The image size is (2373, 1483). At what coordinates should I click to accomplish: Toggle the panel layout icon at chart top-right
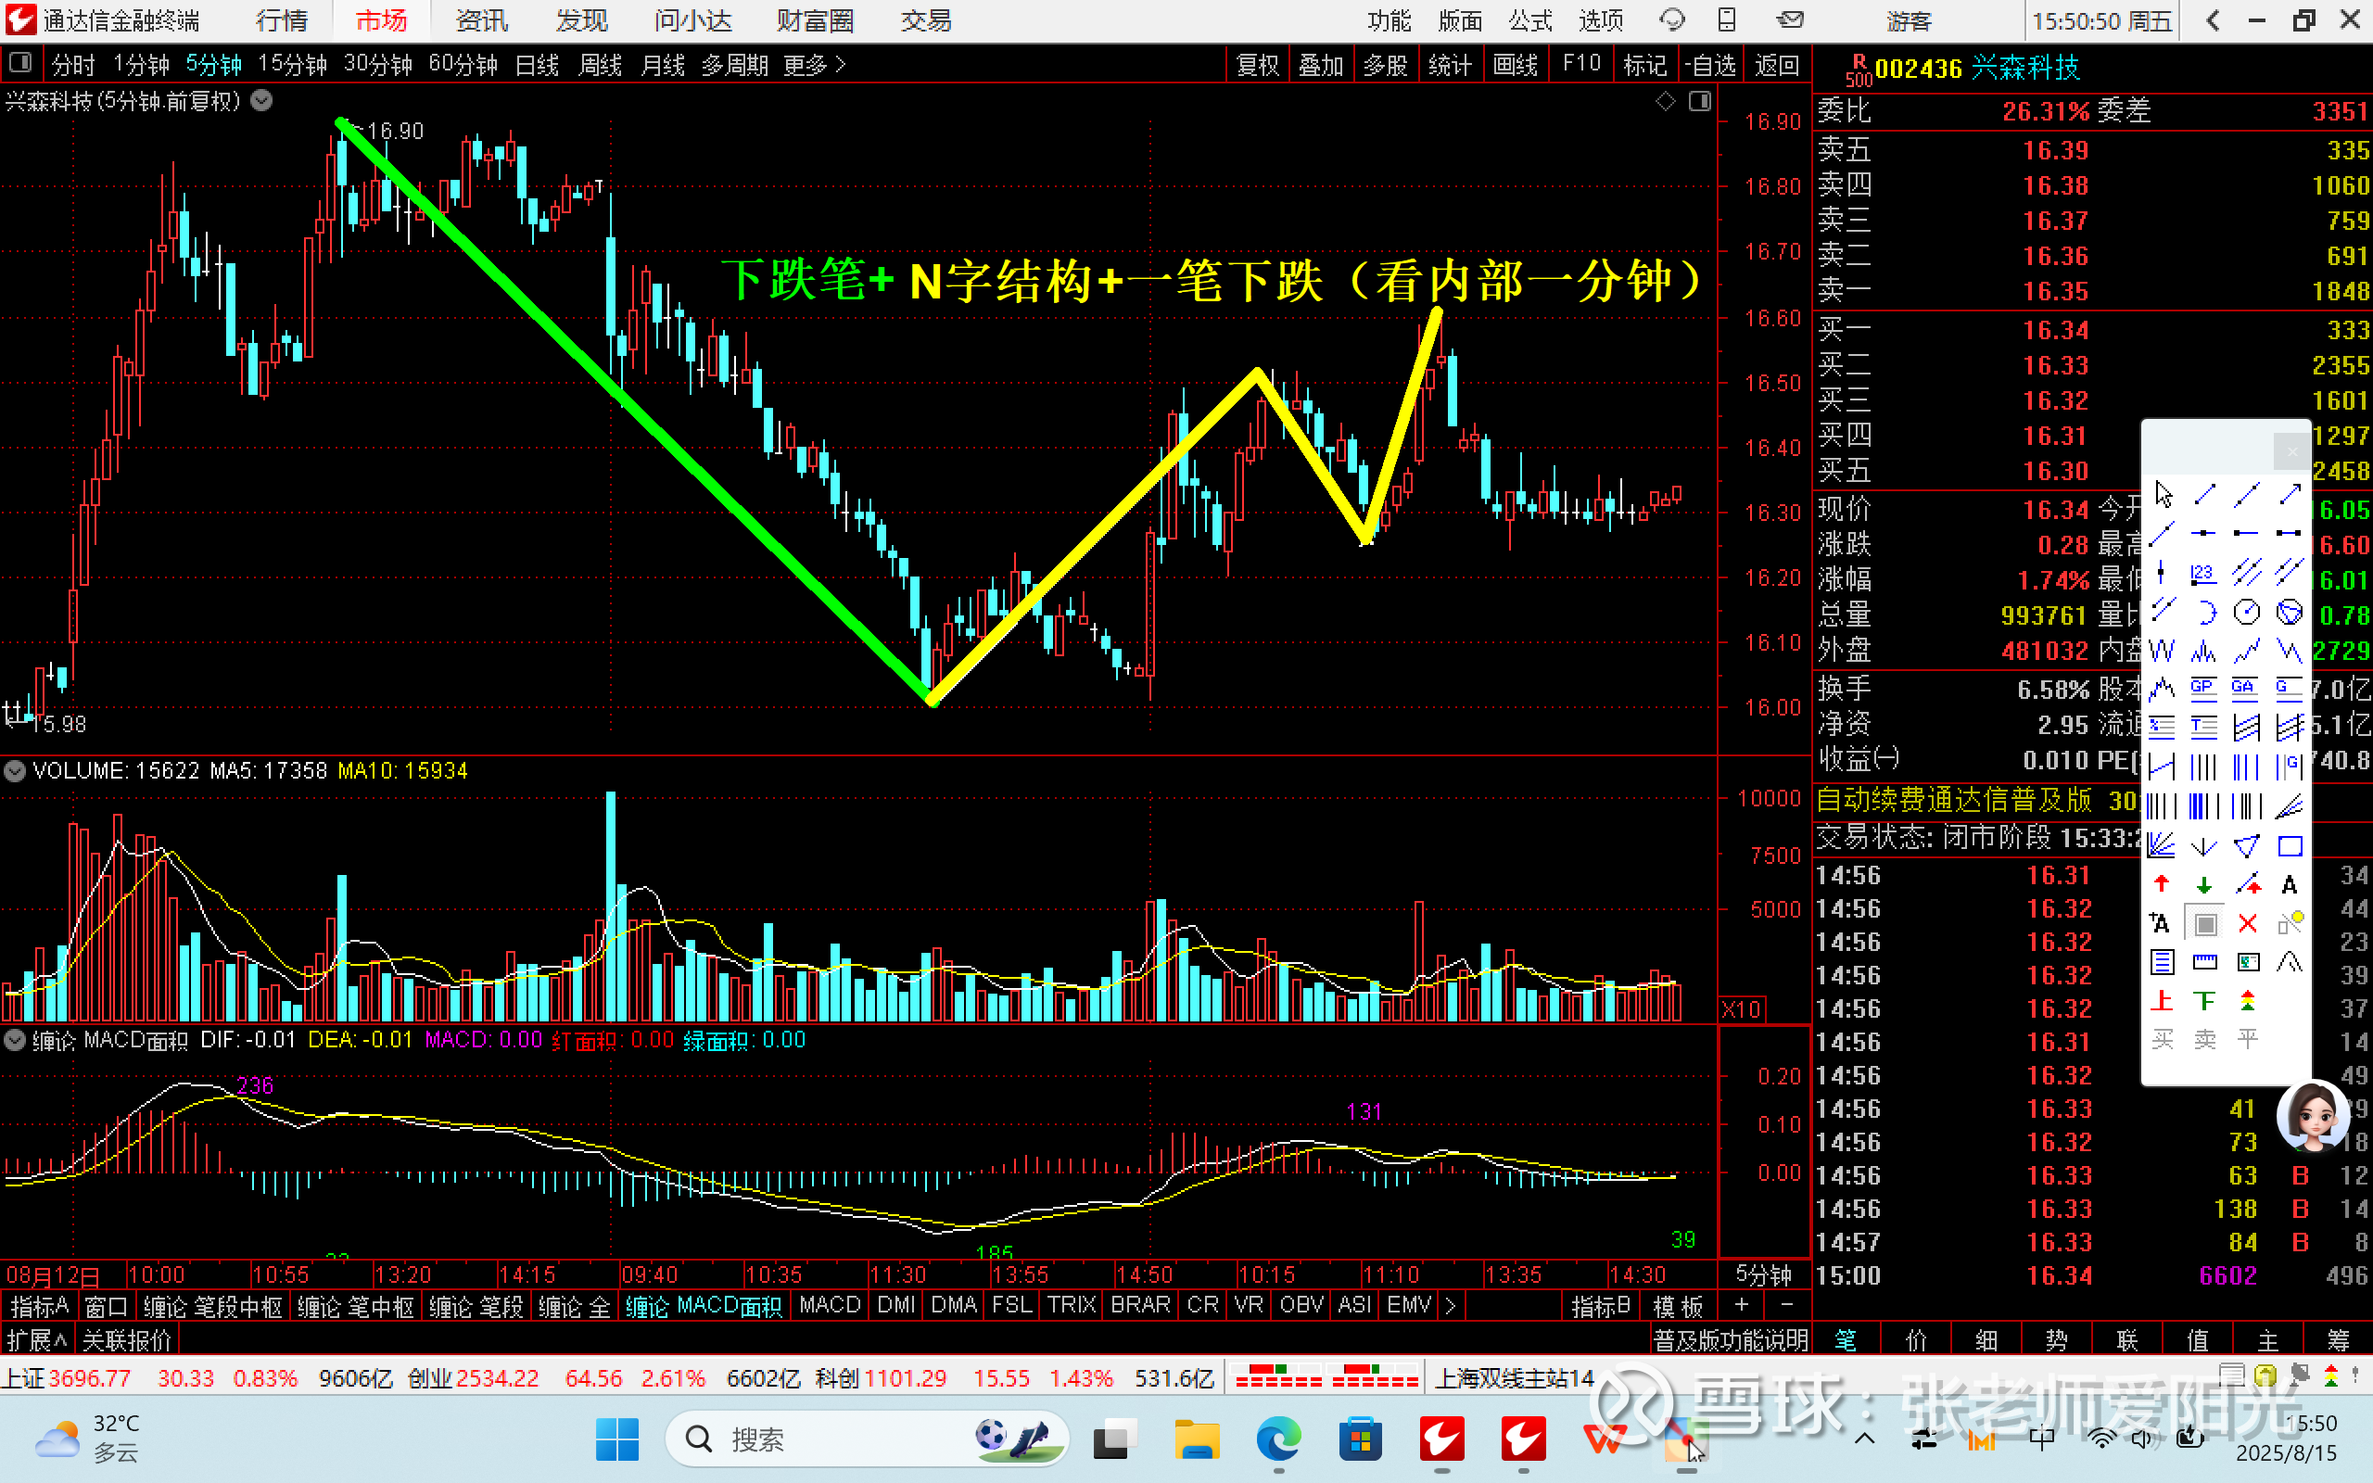coord(1699,102)
